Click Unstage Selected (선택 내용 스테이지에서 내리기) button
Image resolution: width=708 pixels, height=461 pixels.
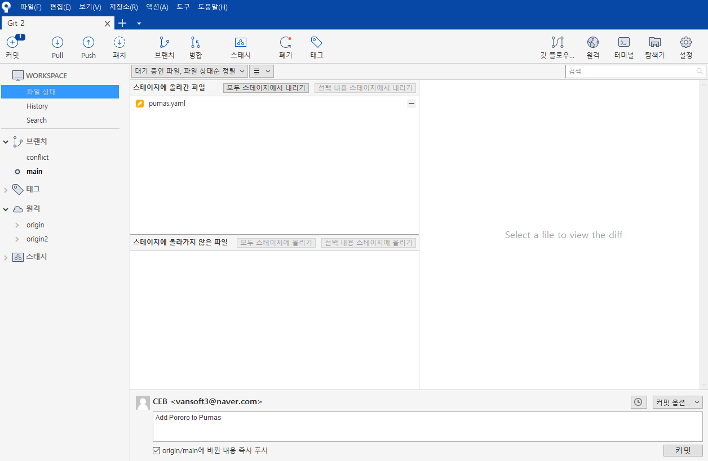click(365, 88)
